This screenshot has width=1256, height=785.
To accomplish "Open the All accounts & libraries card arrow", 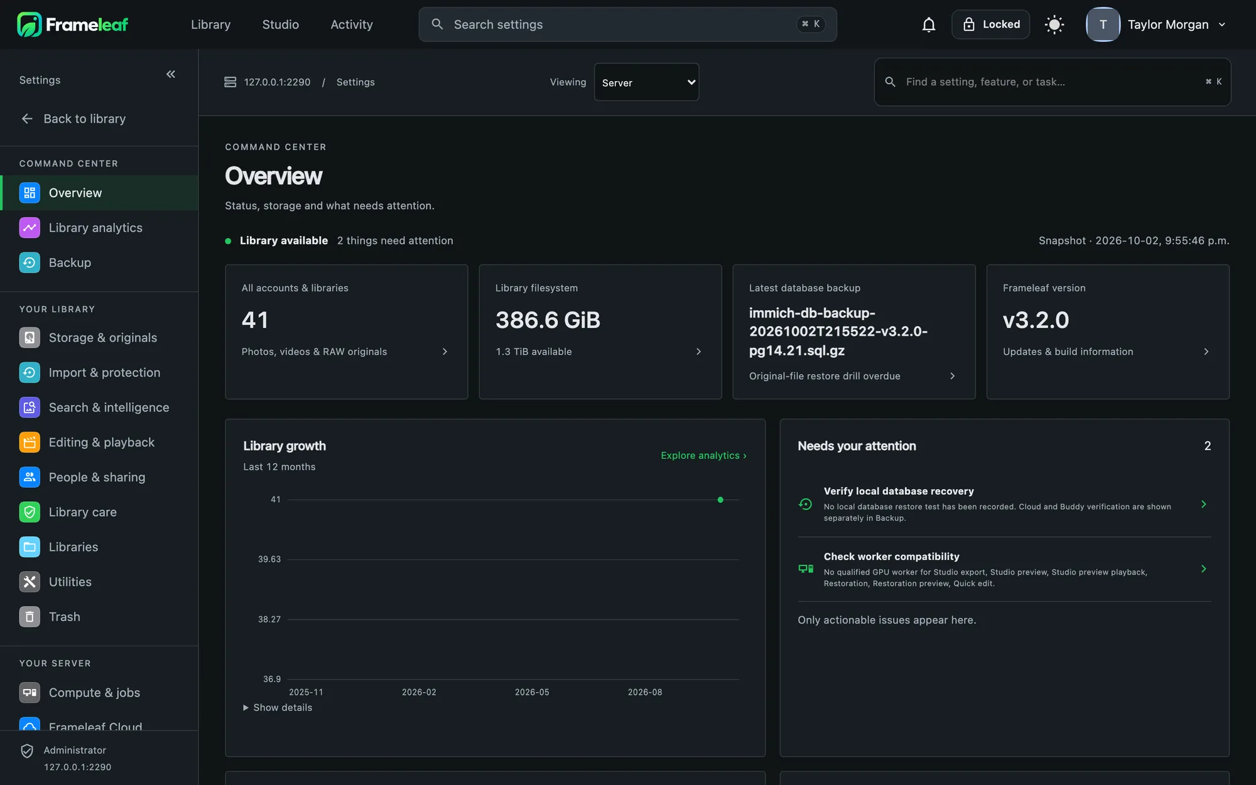I will tap(445, 352).
